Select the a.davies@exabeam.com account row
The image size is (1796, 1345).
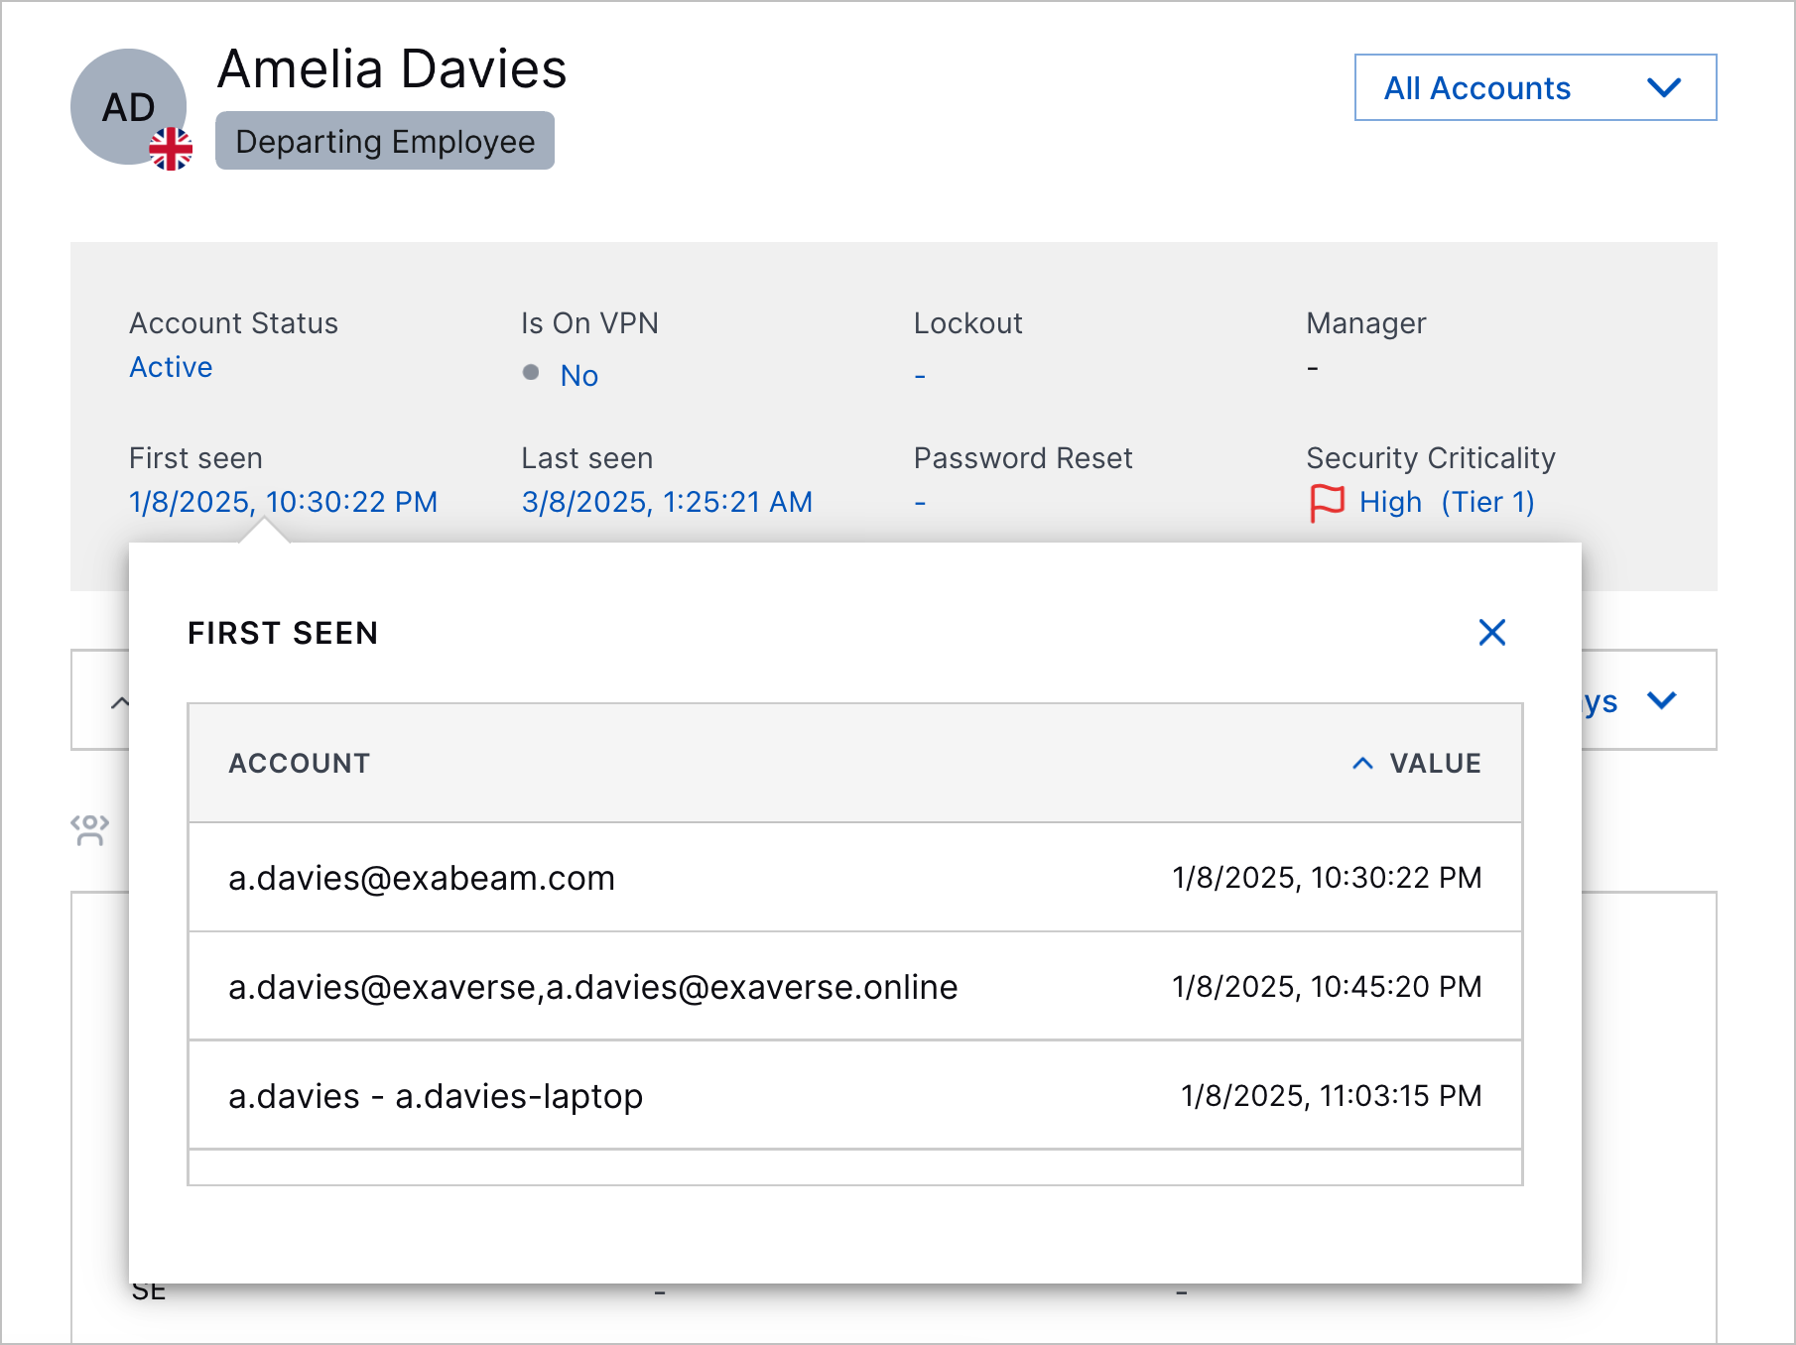[421, 878]
